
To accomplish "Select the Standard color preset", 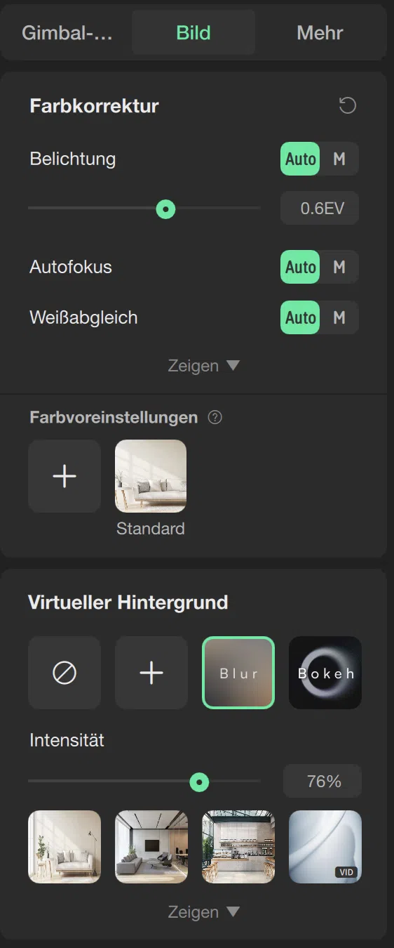I will 151,476.
